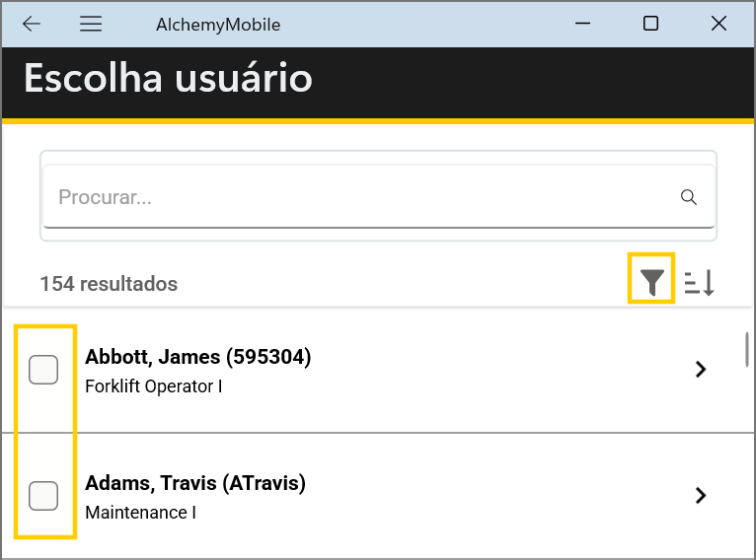Screen dimensions: 756x560
Task: Minimize the AlchemyMobile window
Action: coord(582,25)
